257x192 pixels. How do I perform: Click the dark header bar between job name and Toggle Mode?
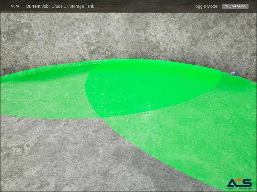143,6
